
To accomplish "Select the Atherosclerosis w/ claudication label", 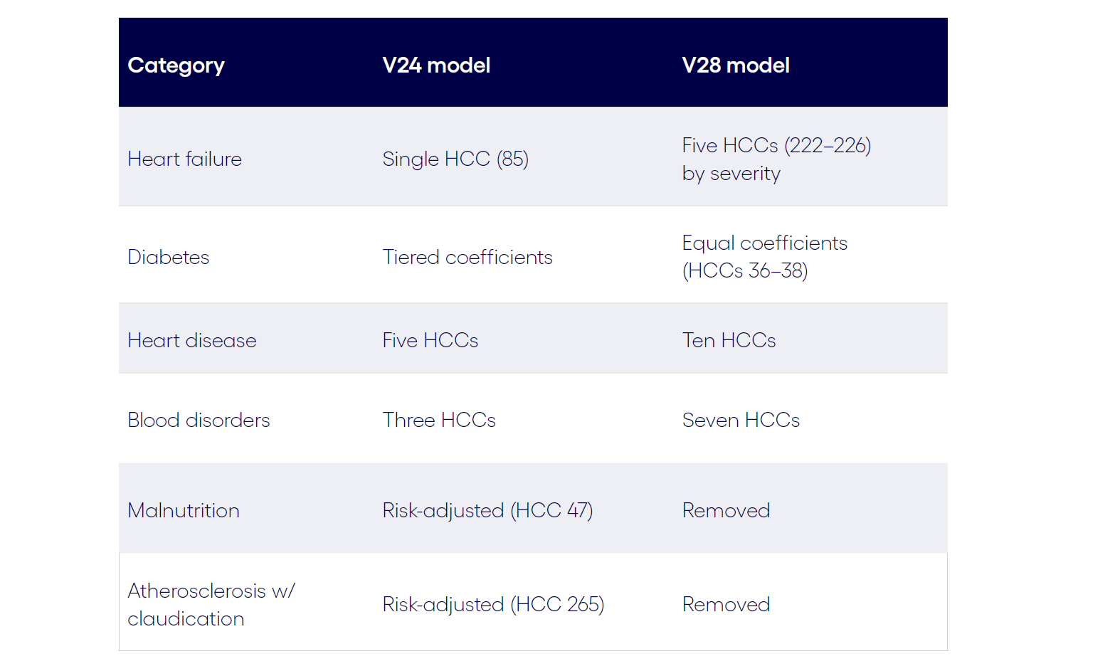I will (x=211, y=605).
